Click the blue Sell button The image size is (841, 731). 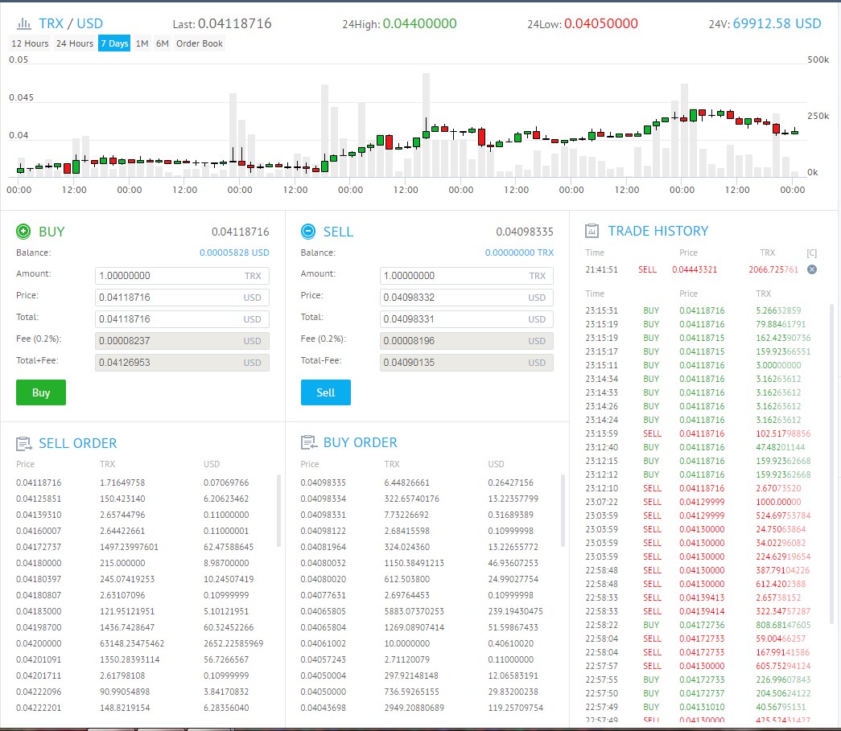pyautogui.click(x=326, y=392)
